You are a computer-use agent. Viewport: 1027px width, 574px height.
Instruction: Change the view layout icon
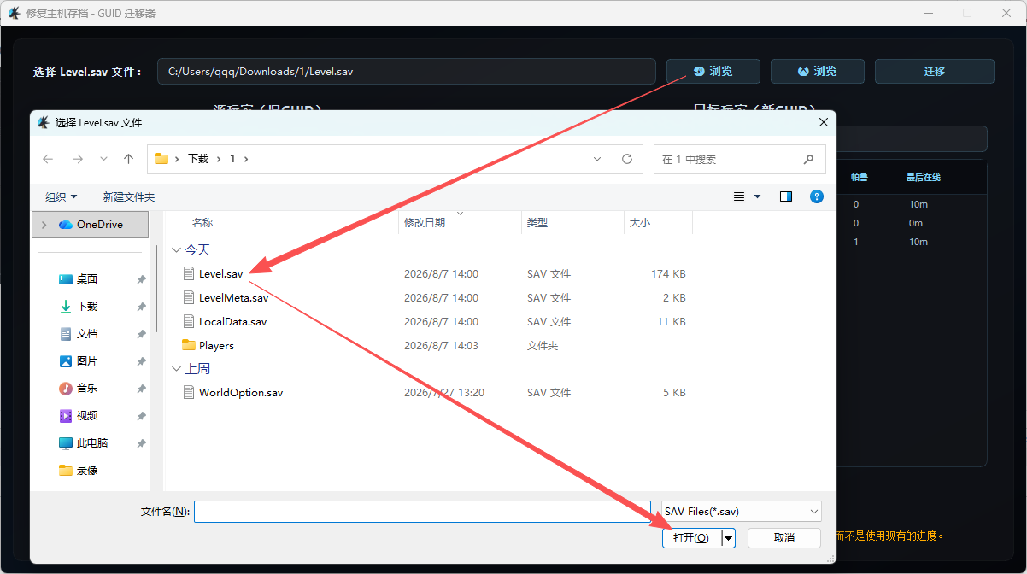click(x=740, y=196)
